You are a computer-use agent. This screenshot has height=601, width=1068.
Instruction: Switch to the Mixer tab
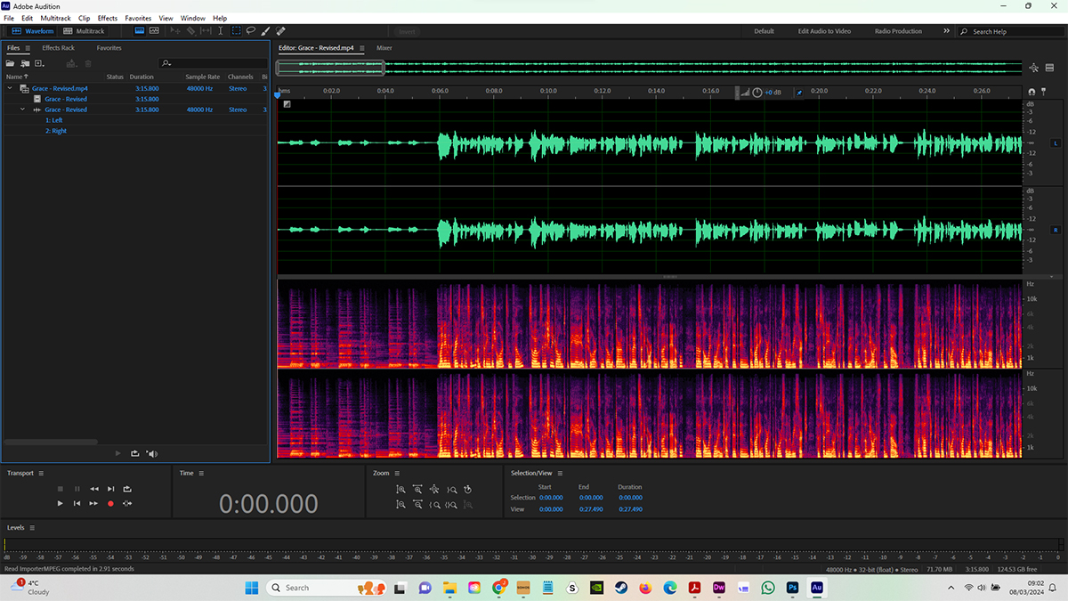(x=384, y=48)
